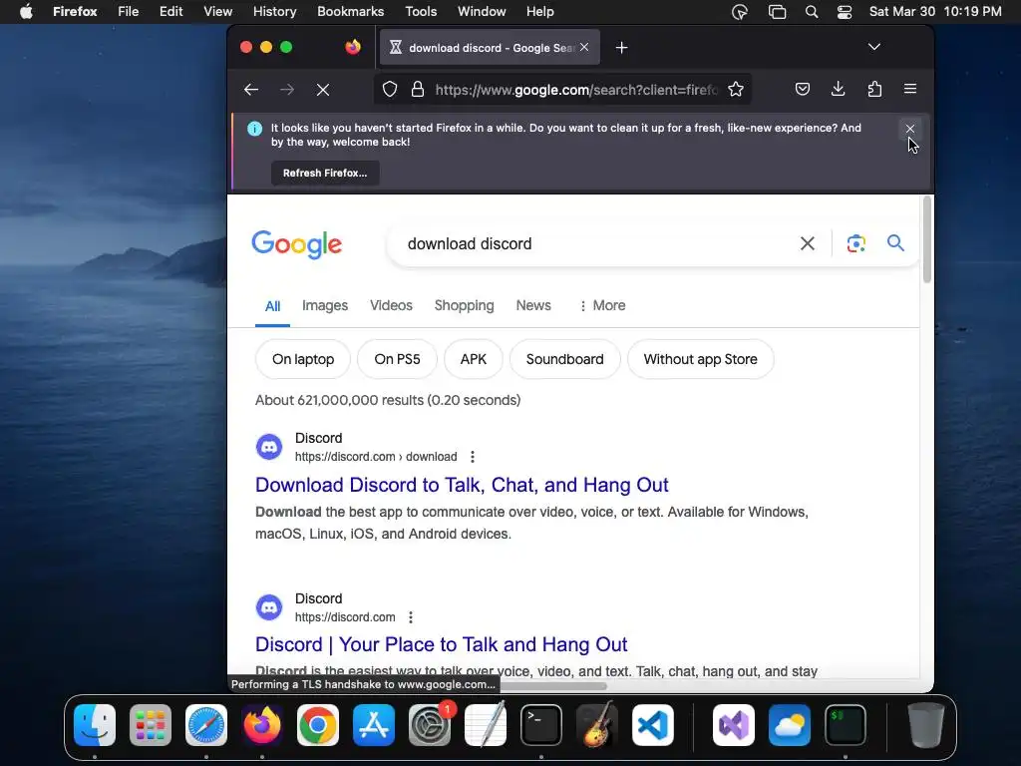Open the Tools menu

point(421,12)
